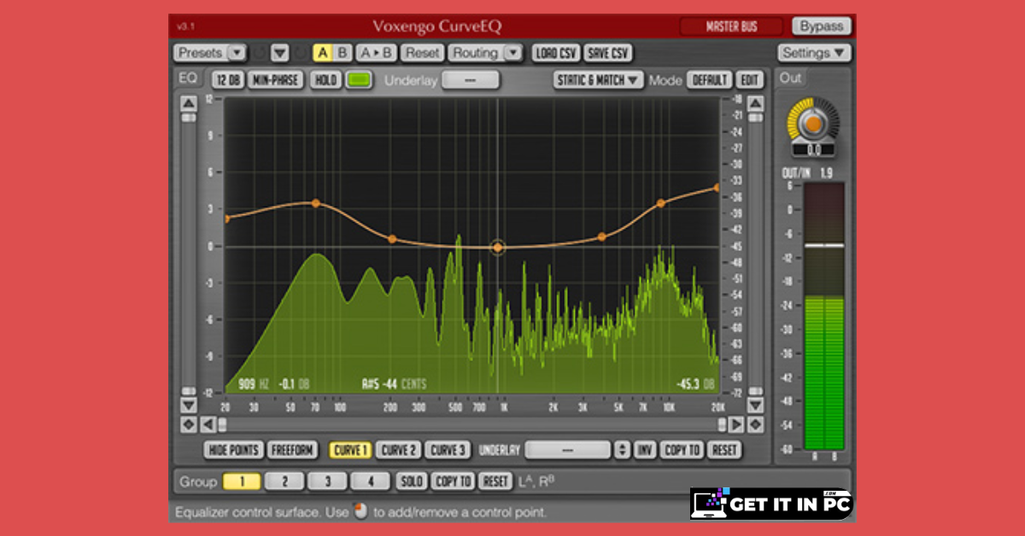Open the Routing dropdown arrow
The image size is (1025, 536).
coord(512,53)
